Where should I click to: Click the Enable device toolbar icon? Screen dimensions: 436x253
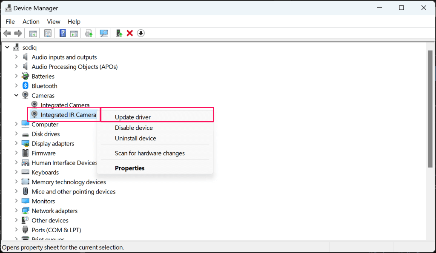pyautogui.click(x=119, y=33)
